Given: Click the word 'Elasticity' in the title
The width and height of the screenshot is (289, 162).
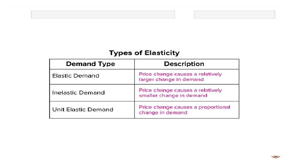Looking at the screenshot, I should [162, 53].
